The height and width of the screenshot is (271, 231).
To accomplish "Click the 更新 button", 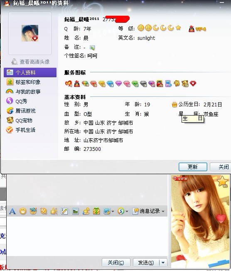I will click(x=193, y=167).
